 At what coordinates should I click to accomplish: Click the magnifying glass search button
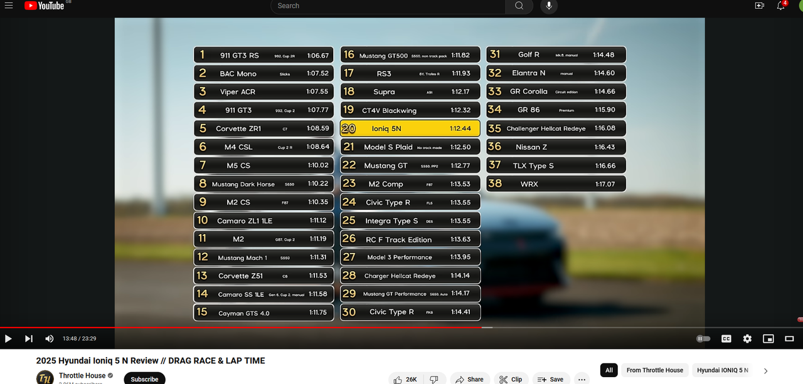coord(519,6)
